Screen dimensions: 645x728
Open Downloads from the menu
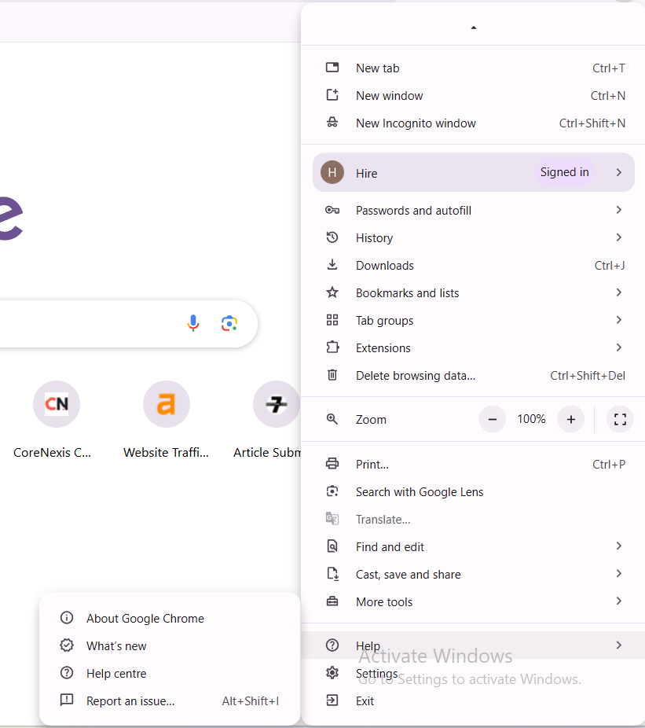tap(473, 265)
